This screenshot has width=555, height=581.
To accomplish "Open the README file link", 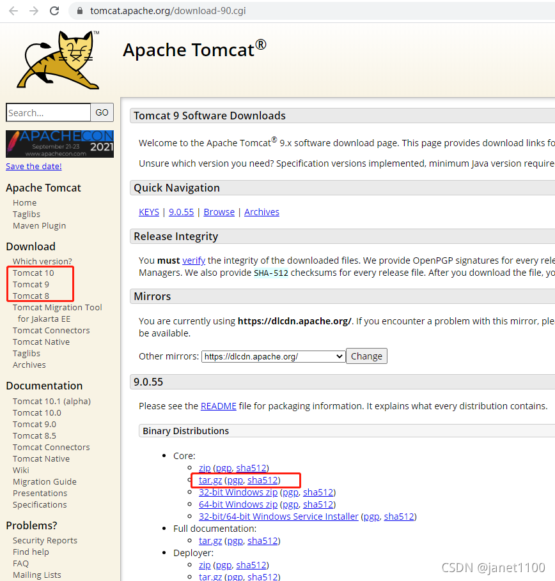I will [x=219, y=406].
